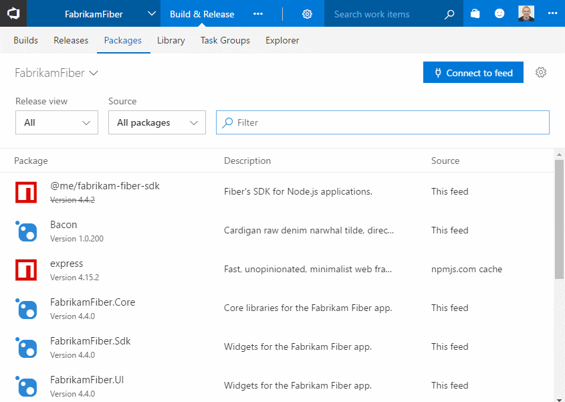Switch to the Library tab

click(x=171, y=40)
